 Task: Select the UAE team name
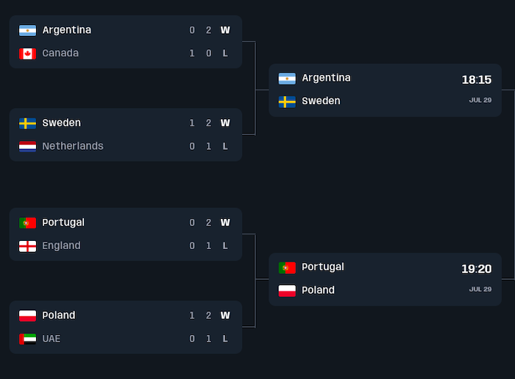pos(51,339)
